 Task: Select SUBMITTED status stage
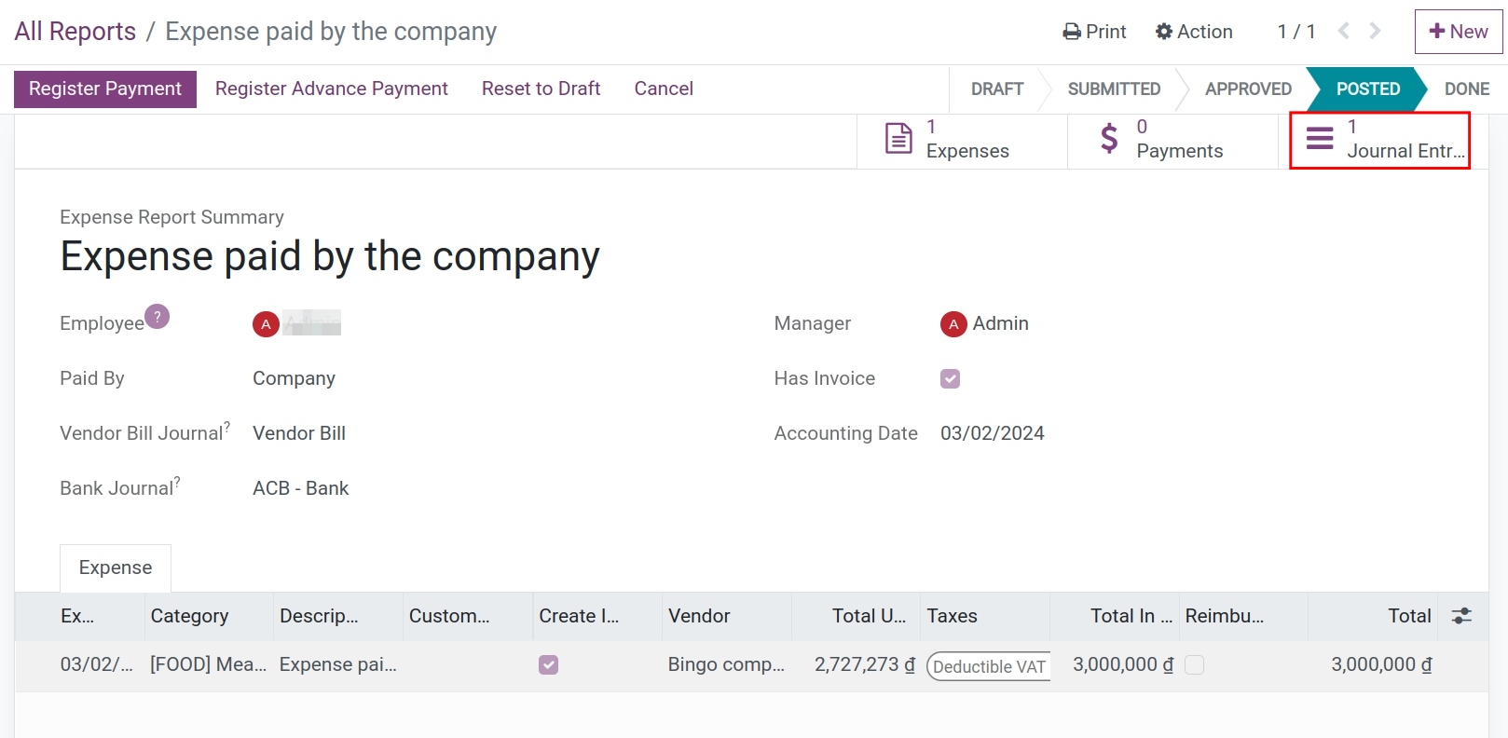click(1114, 89)
